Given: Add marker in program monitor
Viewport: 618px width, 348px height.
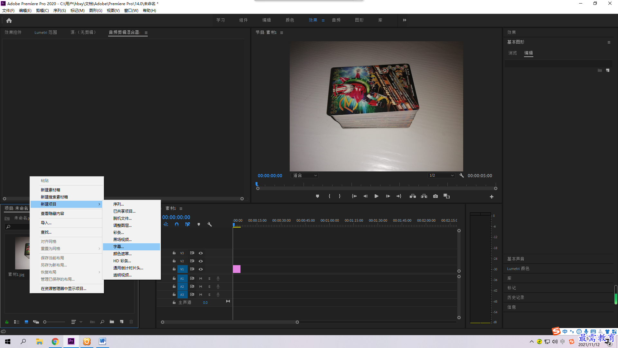Looking at the screenshot, I should (317, 196).
